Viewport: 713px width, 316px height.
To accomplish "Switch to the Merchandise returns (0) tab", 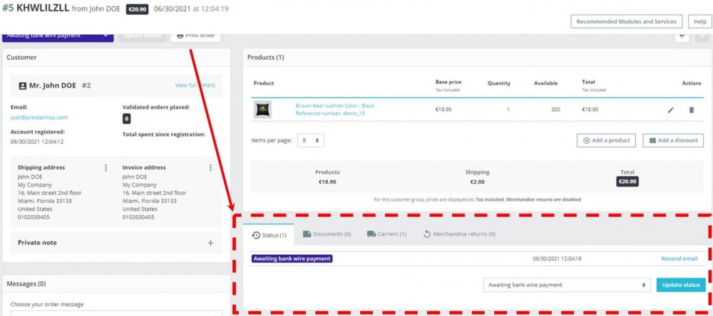I will point(459,234).
